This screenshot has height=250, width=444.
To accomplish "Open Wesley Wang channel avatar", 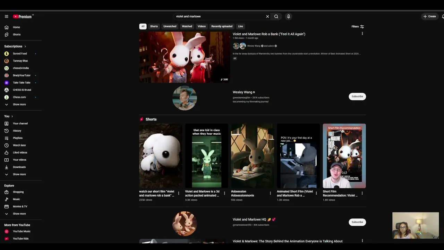I will (185, 98).
